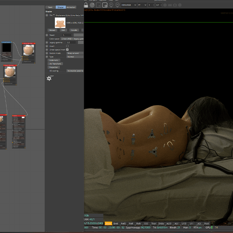233x233 pixels.
Task: Activate the render region icon
Action: pyautogui.click(x=98, y=5)
